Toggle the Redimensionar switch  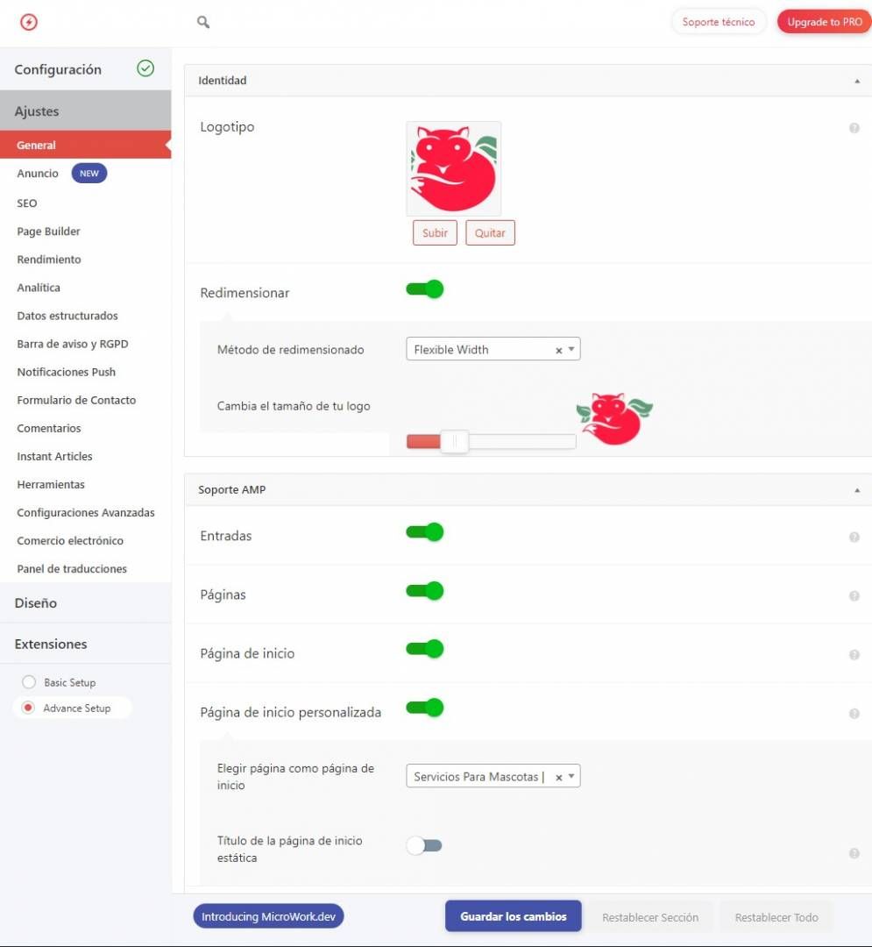point(425,289)
